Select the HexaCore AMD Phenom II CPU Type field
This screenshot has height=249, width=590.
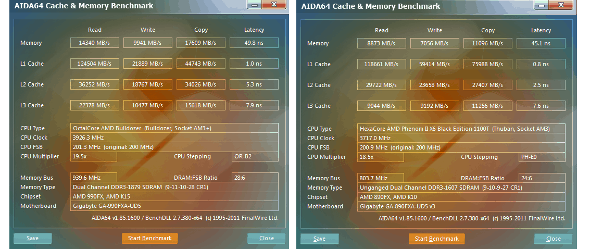461,129
